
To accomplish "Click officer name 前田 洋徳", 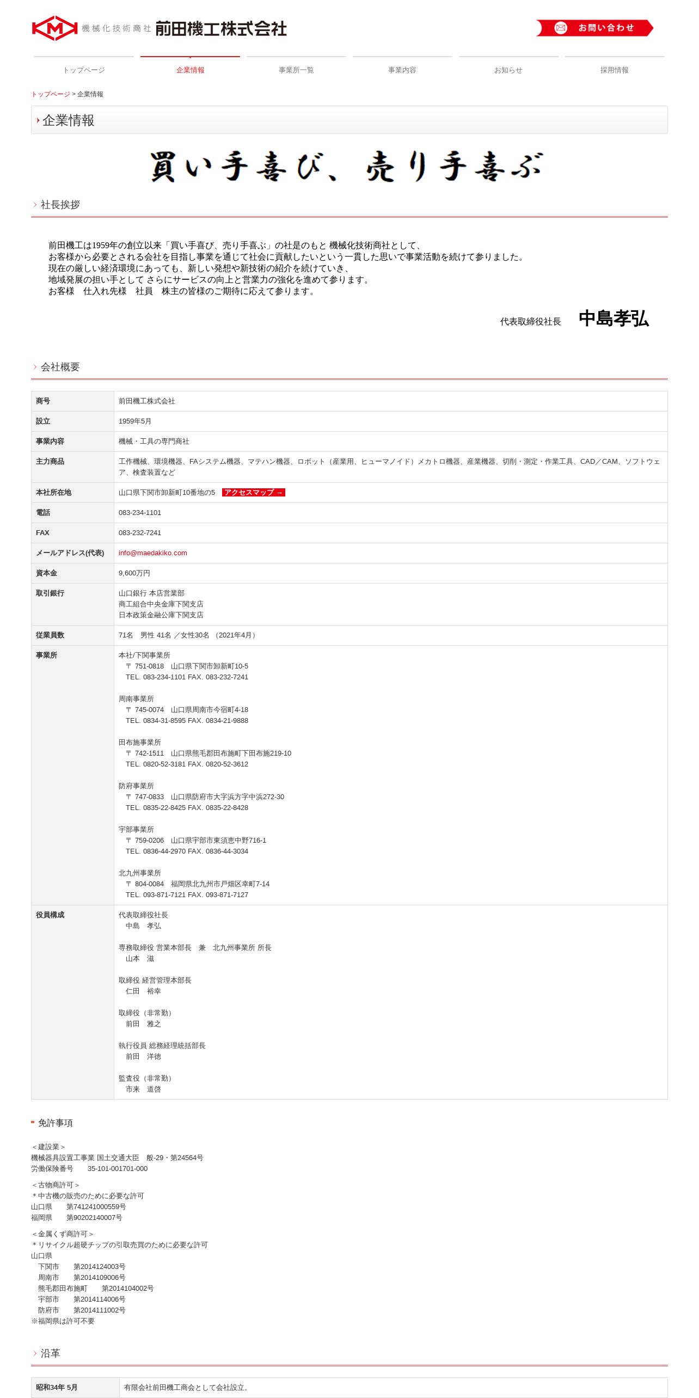I will coord(143,1056).
